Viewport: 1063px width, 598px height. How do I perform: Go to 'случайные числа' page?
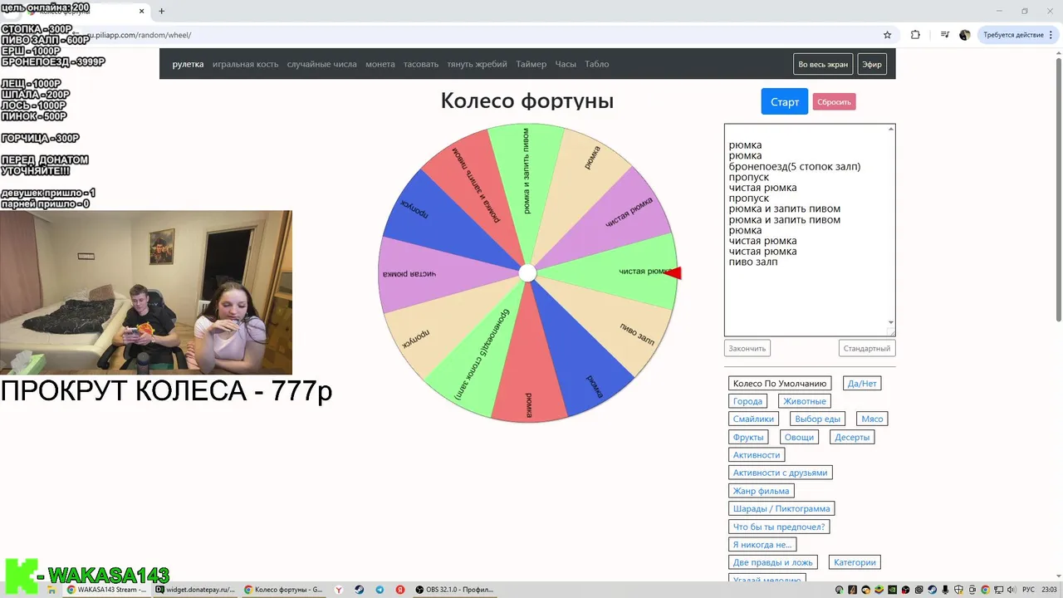click(x=322, y=64)
